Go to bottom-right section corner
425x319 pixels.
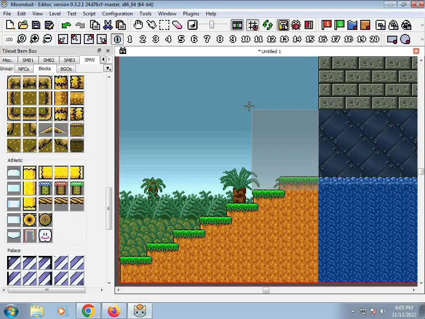102,39
